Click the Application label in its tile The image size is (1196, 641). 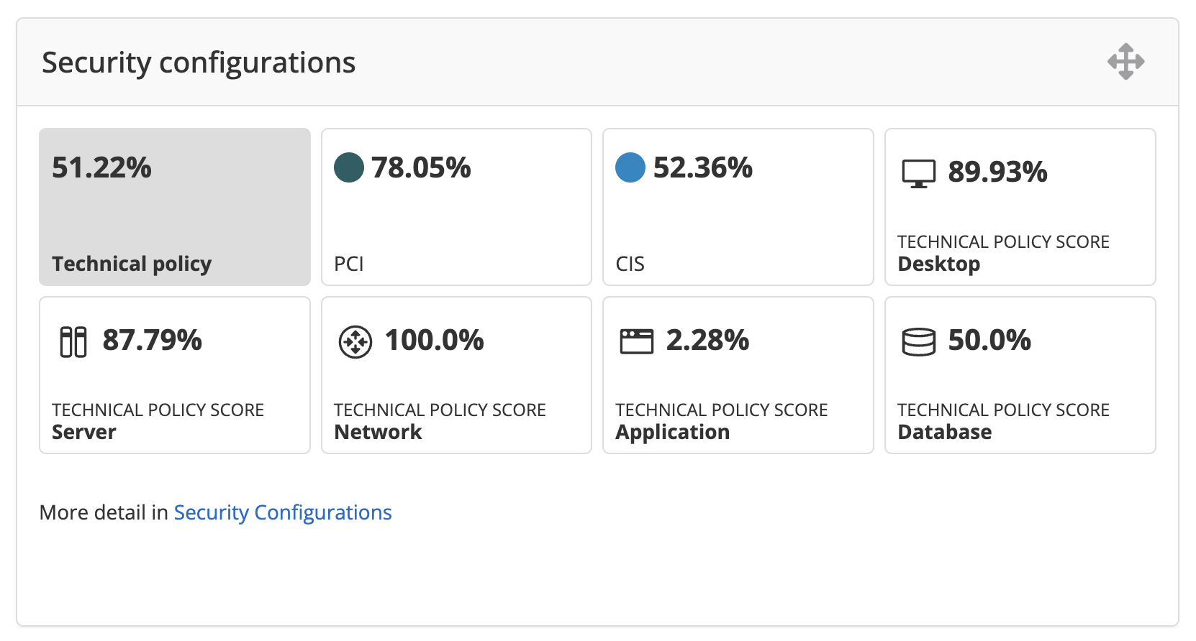pyautogui.click(x=672, y=432)
